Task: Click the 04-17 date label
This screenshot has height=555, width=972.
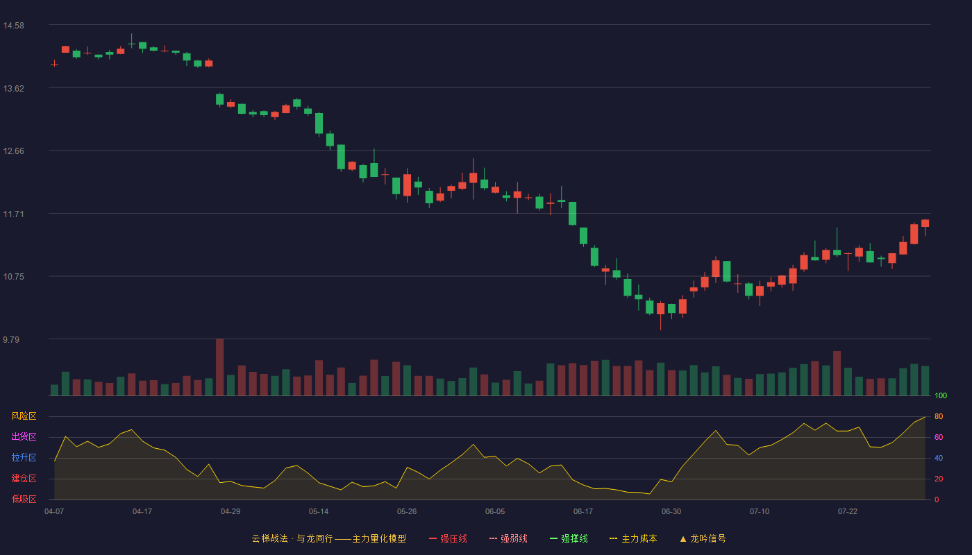Action: point(142,511)
